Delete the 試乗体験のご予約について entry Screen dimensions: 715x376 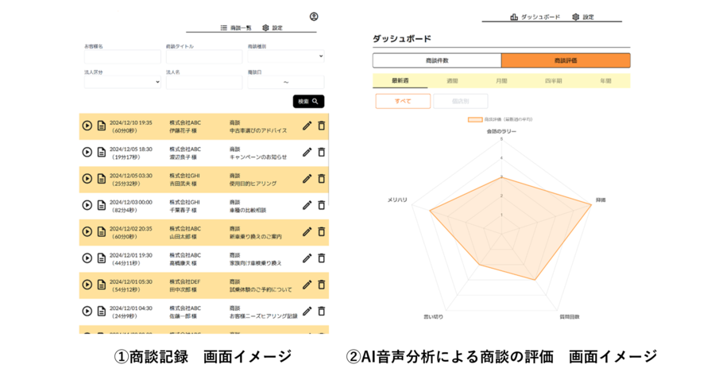(322, 285)
